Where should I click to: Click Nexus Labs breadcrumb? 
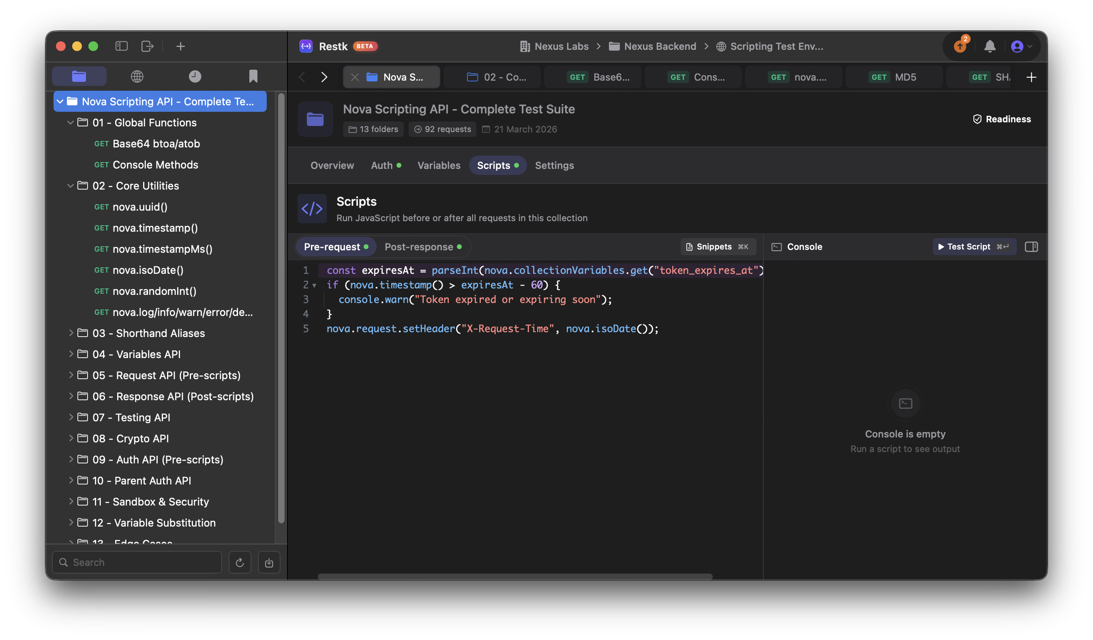click(x=554, y=46)
